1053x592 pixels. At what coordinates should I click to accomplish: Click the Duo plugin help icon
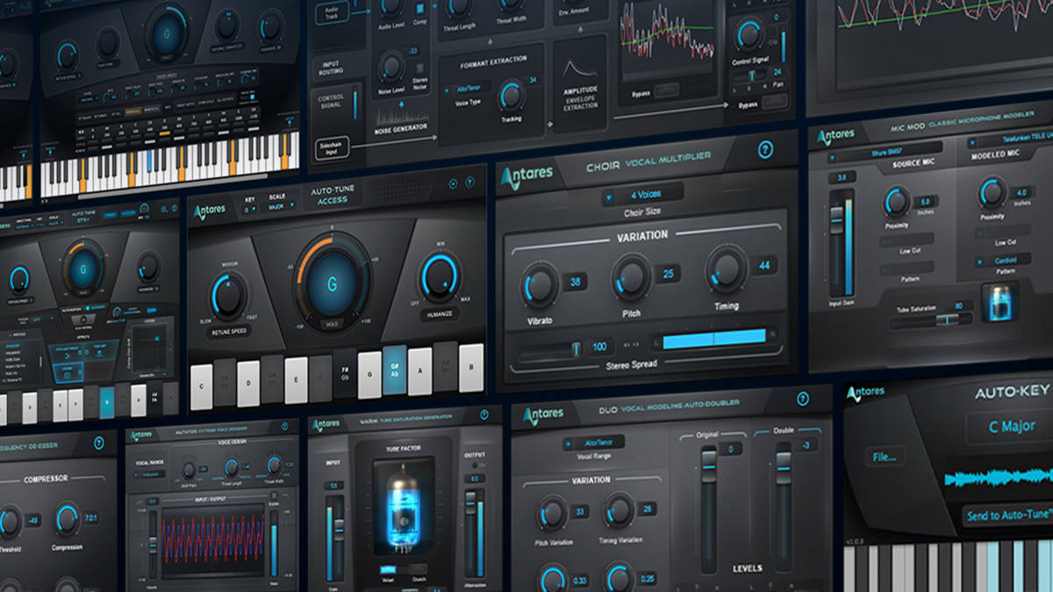point(803,399)
